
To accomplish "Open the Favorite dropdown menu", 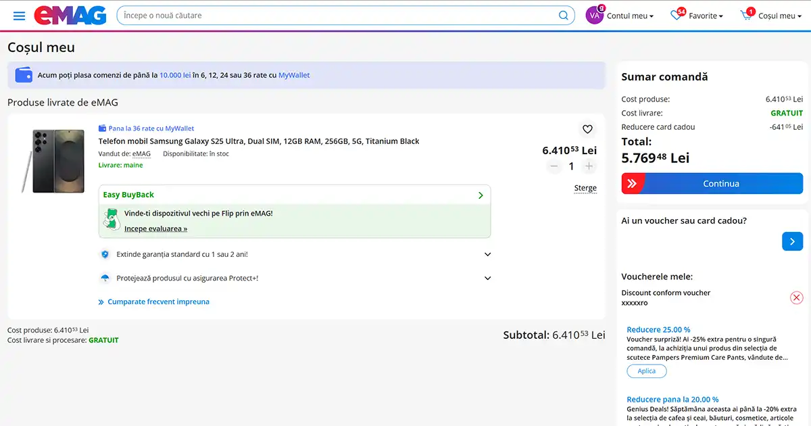I will point(706,16).
